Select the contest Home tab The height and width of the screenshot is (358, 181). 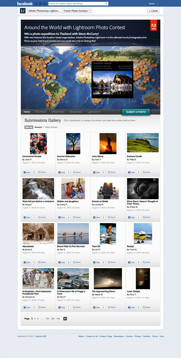click(x=27, y=112)
